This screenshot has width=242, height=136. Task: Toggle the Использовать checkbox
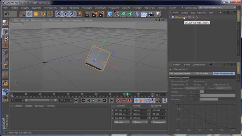[187, 81]
